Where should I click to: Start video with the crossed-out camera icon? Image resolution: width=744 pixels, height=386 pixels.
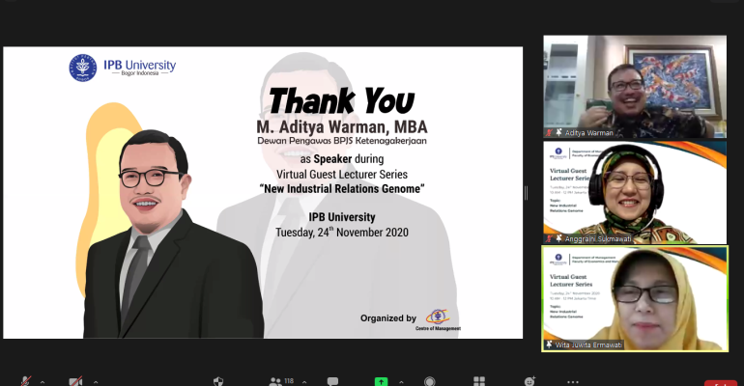[x=75, y=381]
